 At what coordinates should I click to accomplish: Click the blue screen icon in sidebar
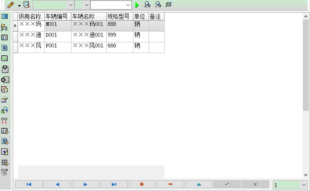point(4,16)
